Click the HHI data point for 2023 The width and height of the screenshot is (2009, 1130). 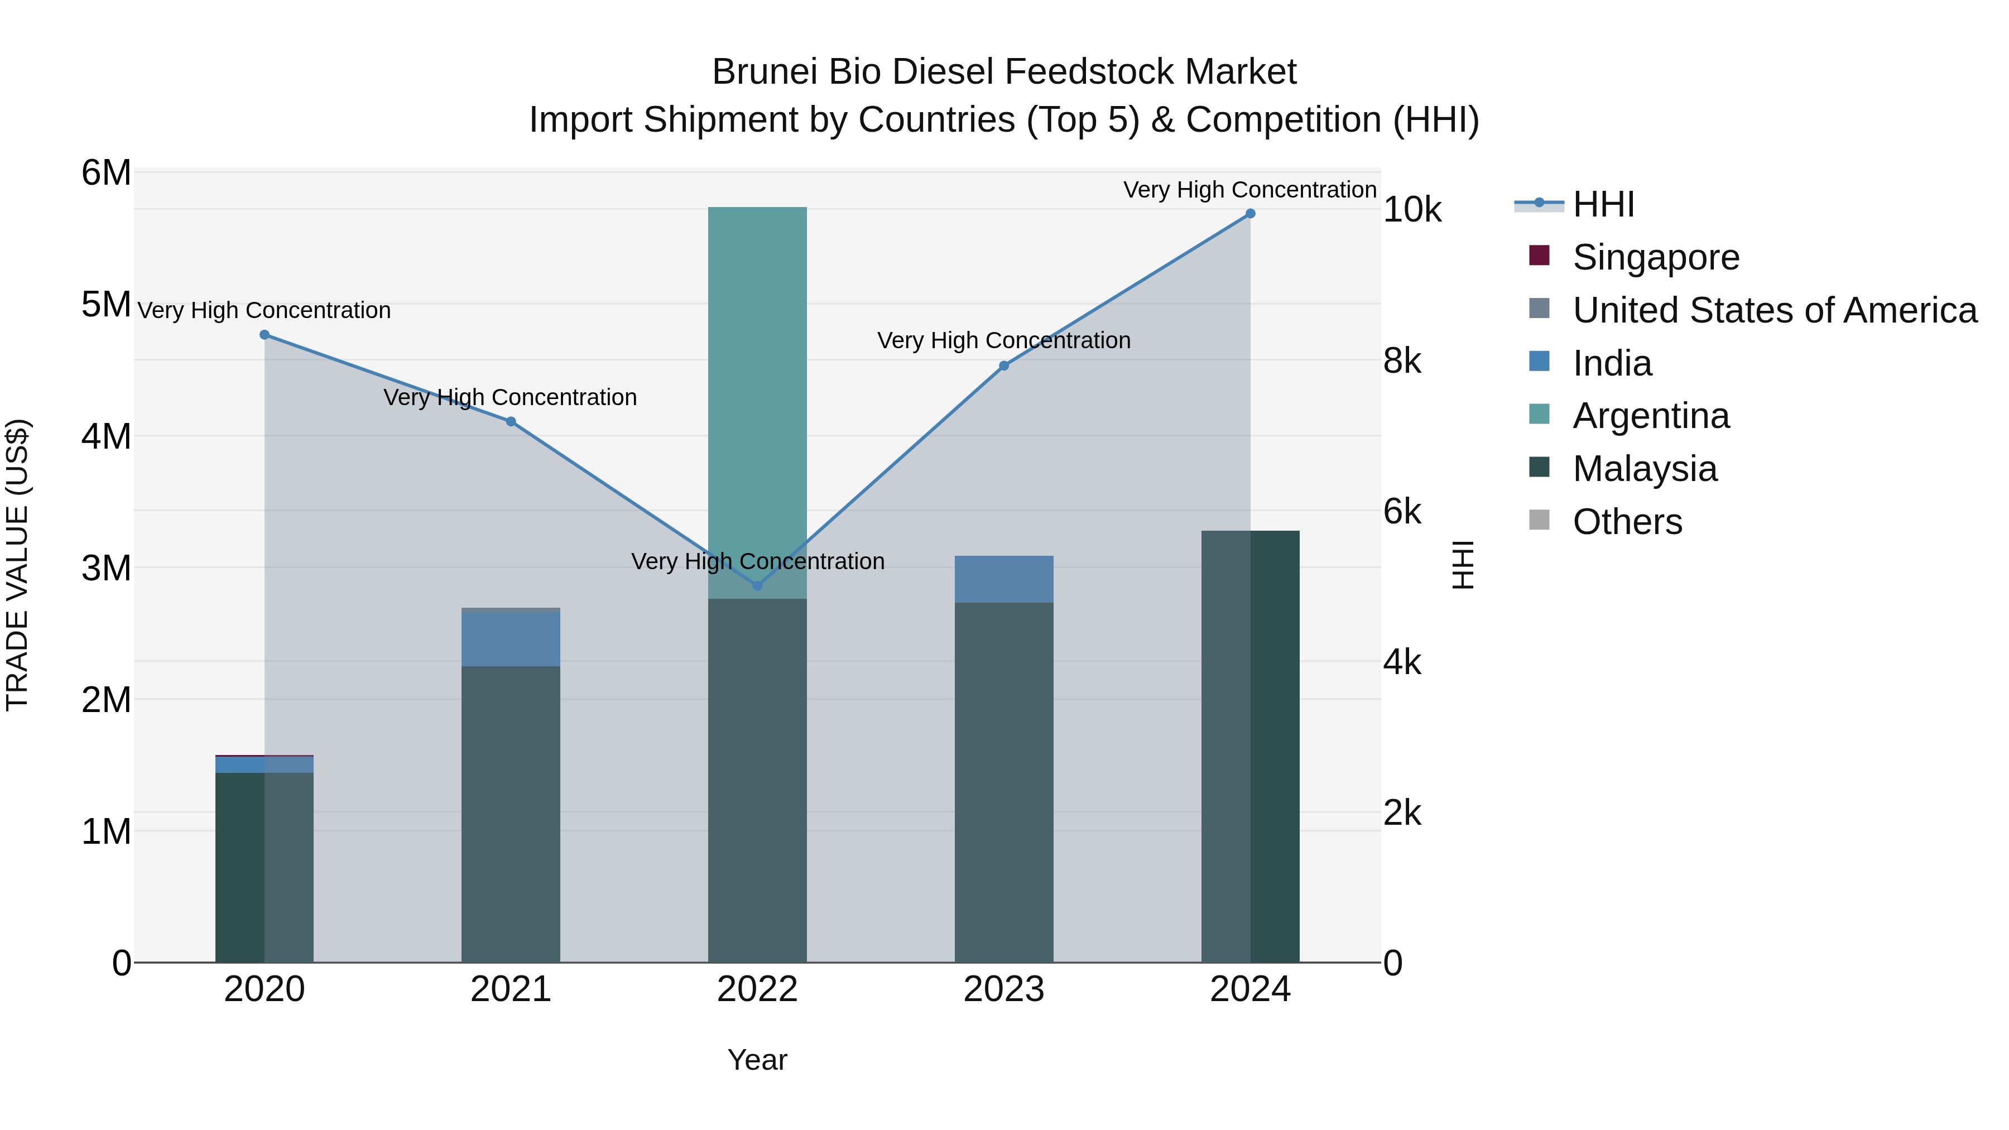click(1004, 366)
